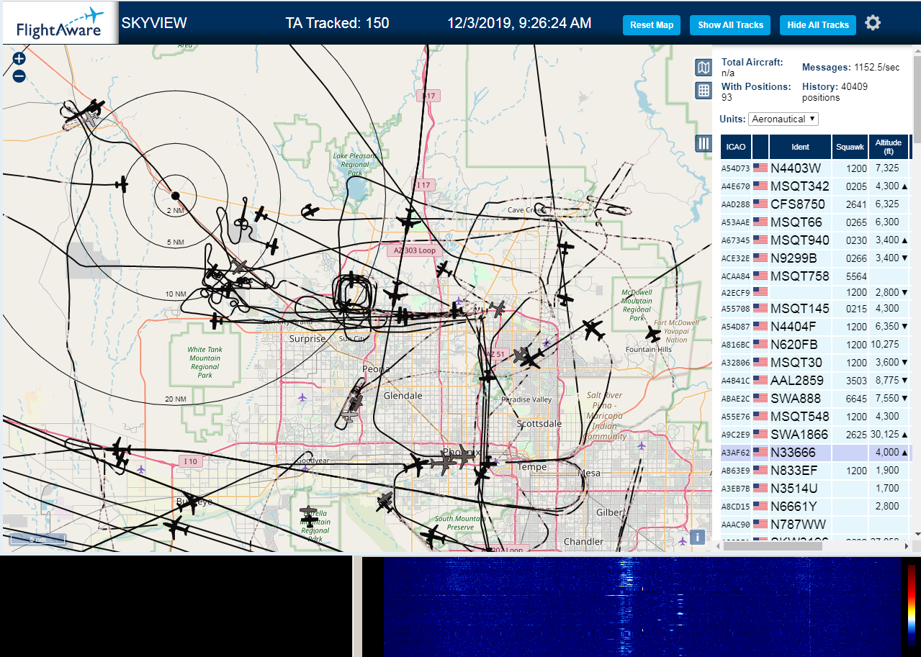Select the MSQT940 aircraft row
Viewport: 921px width, 657px height.
pyautogui.click(x=816, y=240)
